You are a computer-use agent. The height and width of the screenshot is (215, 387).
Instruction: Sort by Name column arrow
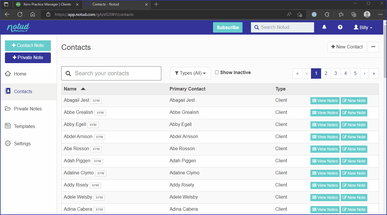coord(83,89)
